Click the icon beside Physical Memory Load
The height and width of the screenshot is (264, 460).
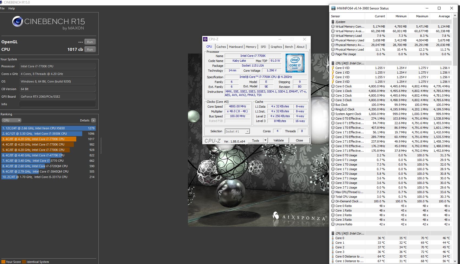tap(333, 50)
